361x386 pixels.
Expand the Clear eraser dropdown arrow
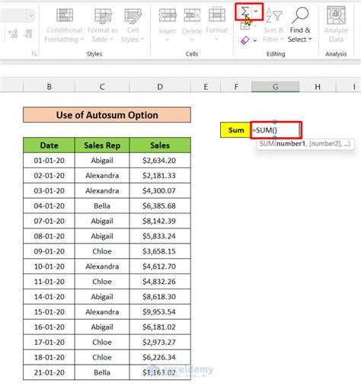[x=255, y=40]
